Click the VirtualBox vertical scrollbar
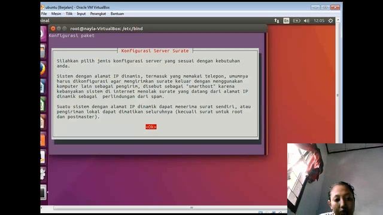 pos(338,95)
